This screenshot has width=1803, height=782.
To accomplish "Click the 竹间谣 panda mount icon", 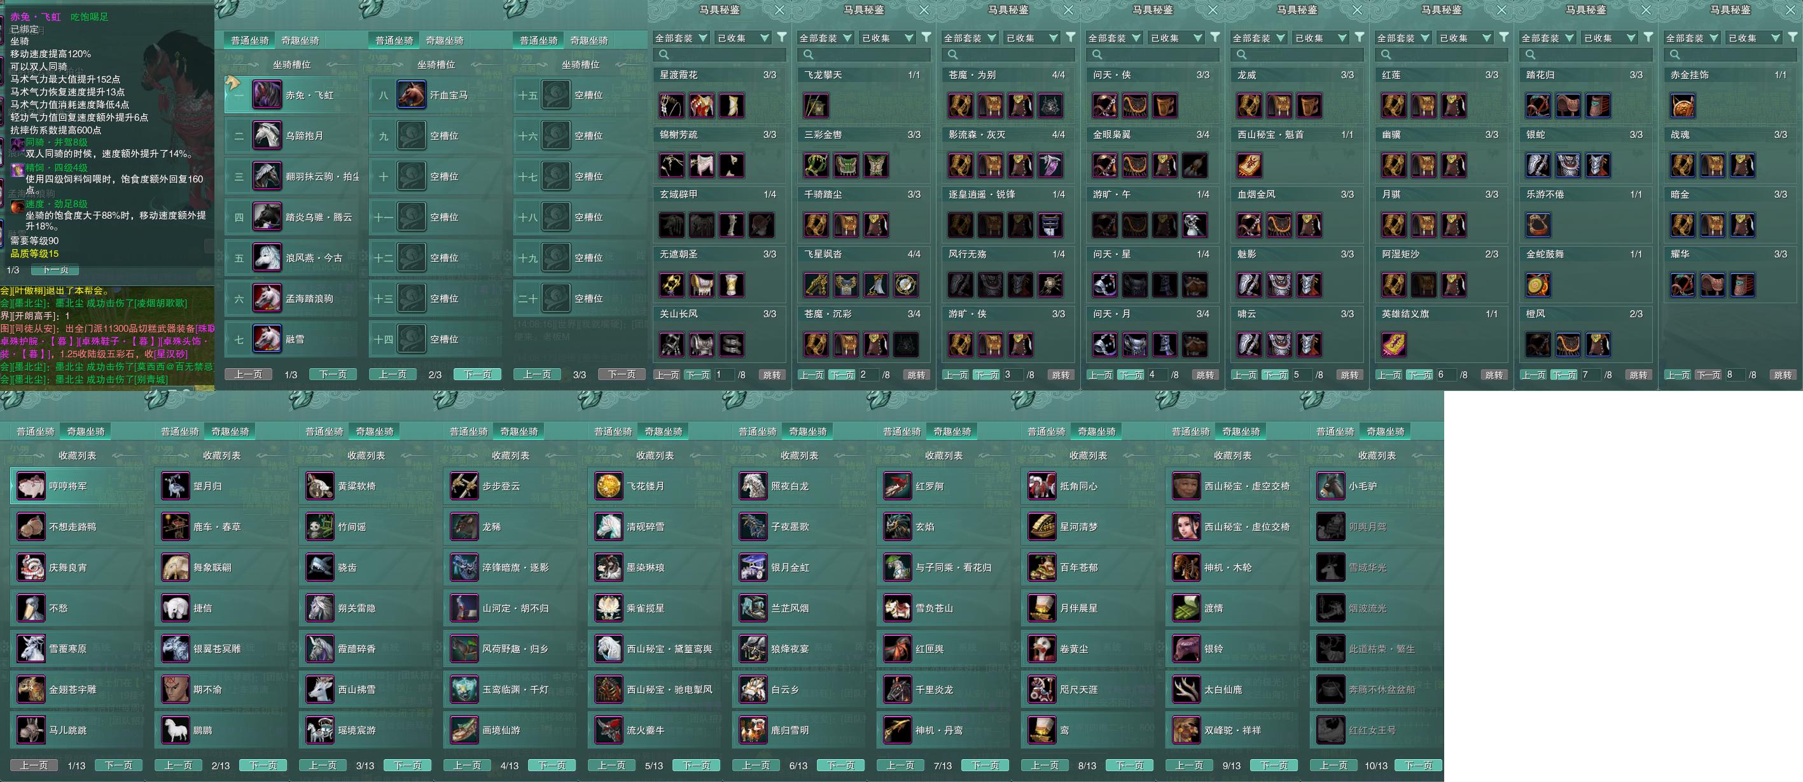I will point(320,526).
